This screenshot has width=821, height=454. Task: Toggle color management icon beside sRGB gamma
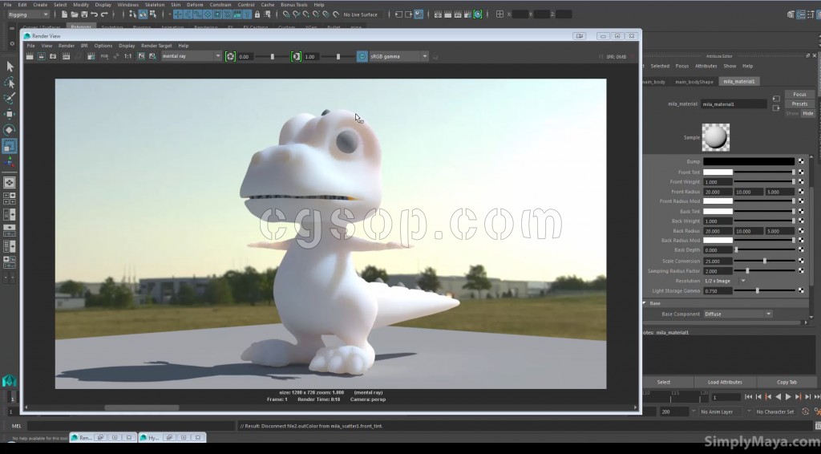pos(362,56)
